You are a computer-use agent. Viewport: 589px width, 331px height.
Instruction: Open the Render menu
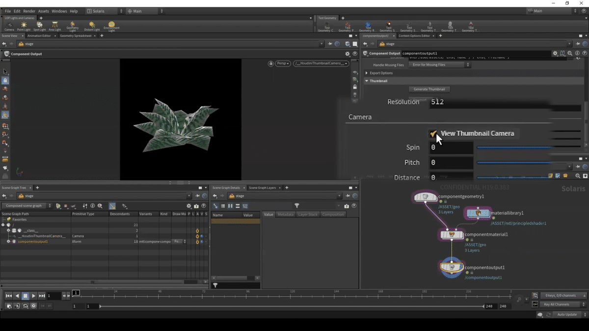click(29, 11)
